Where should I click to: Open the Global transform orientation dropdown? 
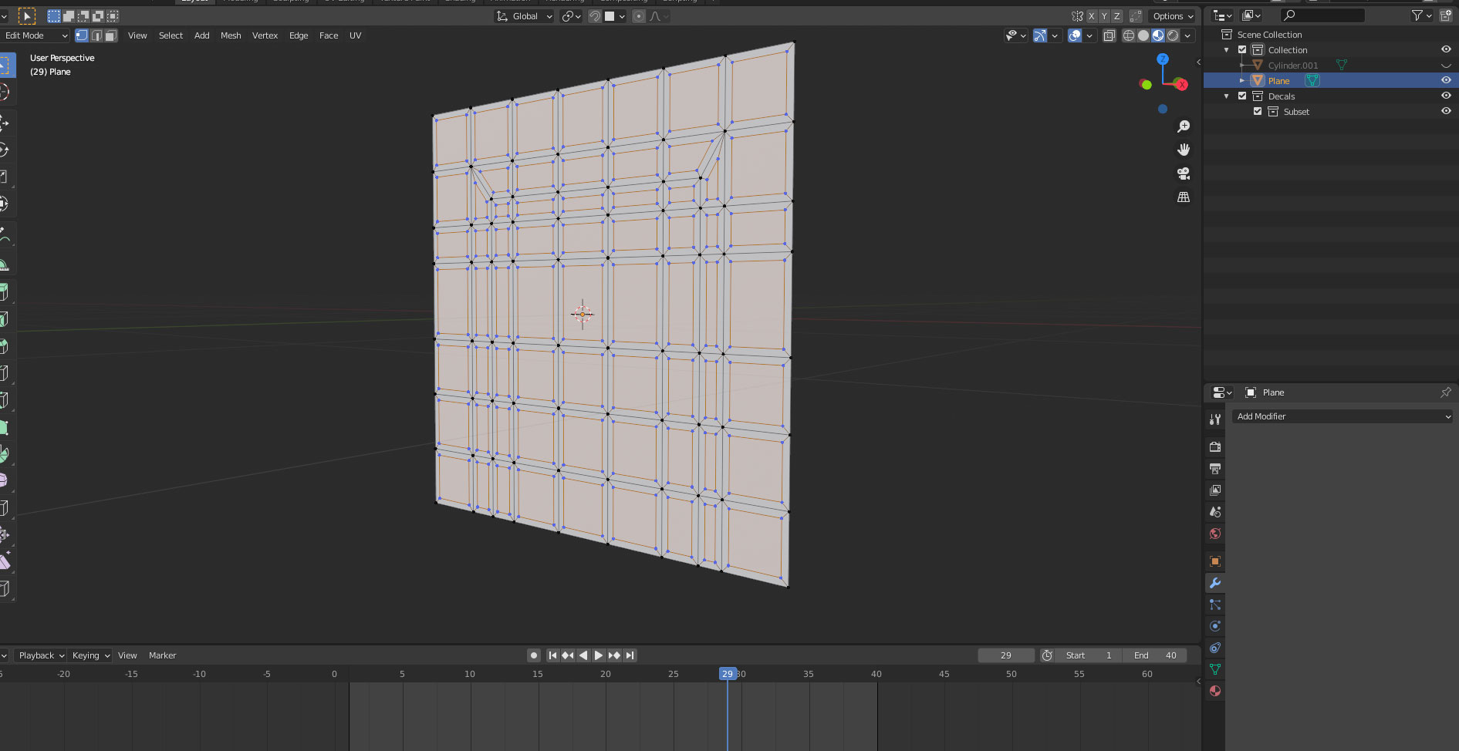coord(524,15)
